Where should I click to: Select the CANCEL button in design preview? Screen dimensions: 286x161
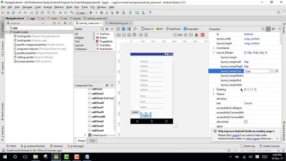pyautogui.click(x=146, y=116)
